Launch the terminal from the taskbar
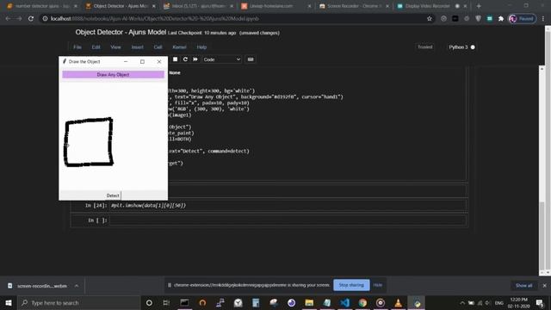551x310 pixels. click(x=184, y=302)
